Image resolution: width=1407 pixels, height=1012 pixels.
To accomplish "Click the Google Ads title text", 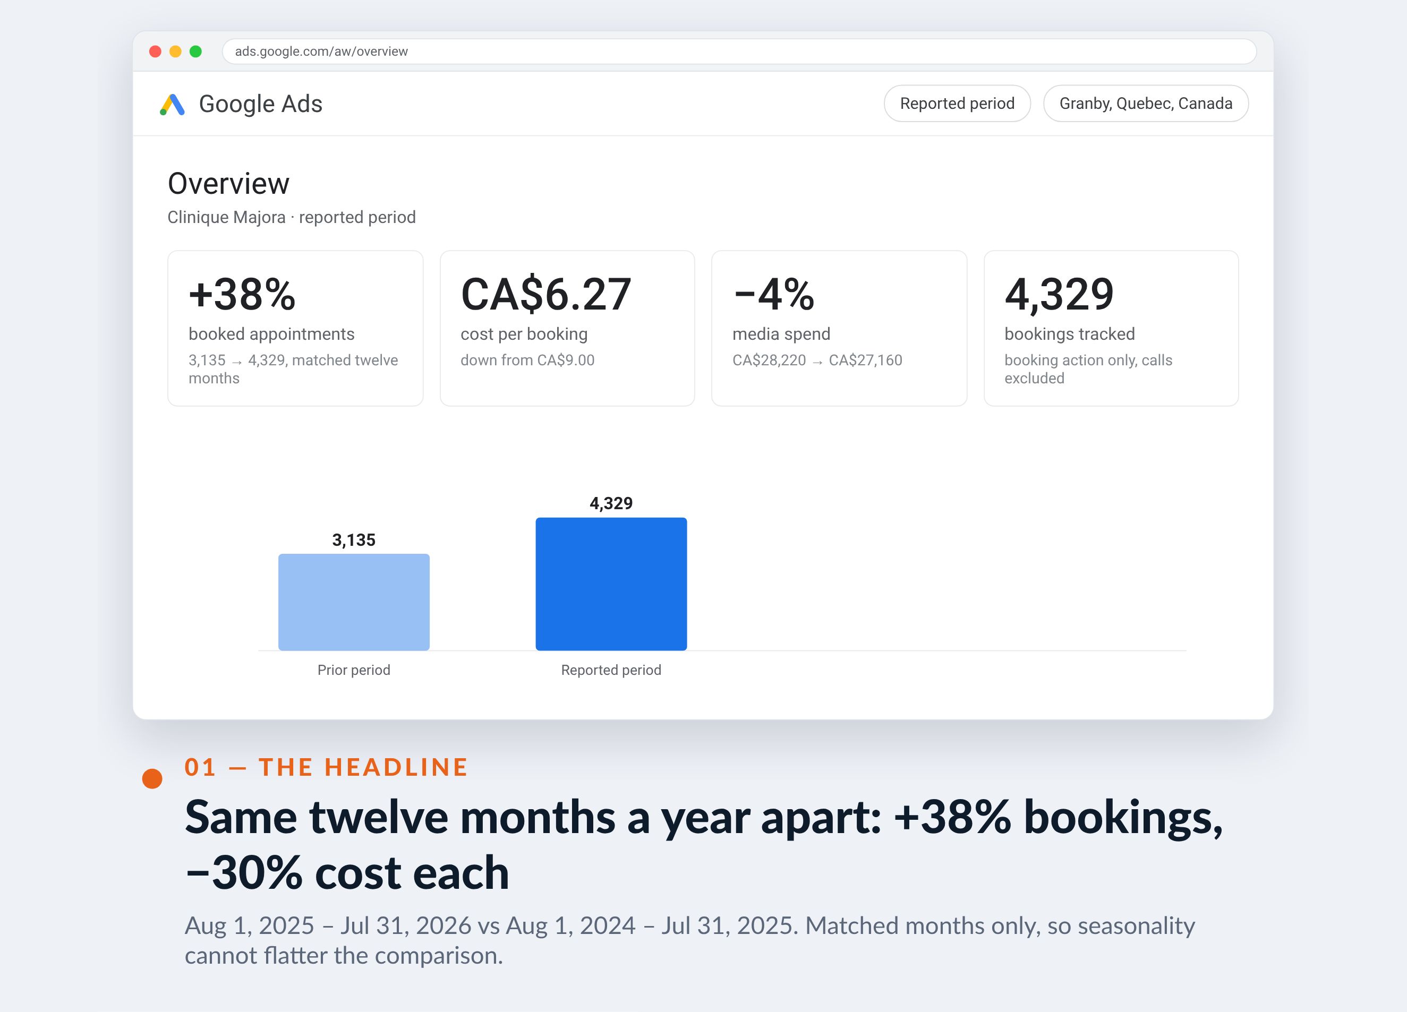I will tap(261, 104).
